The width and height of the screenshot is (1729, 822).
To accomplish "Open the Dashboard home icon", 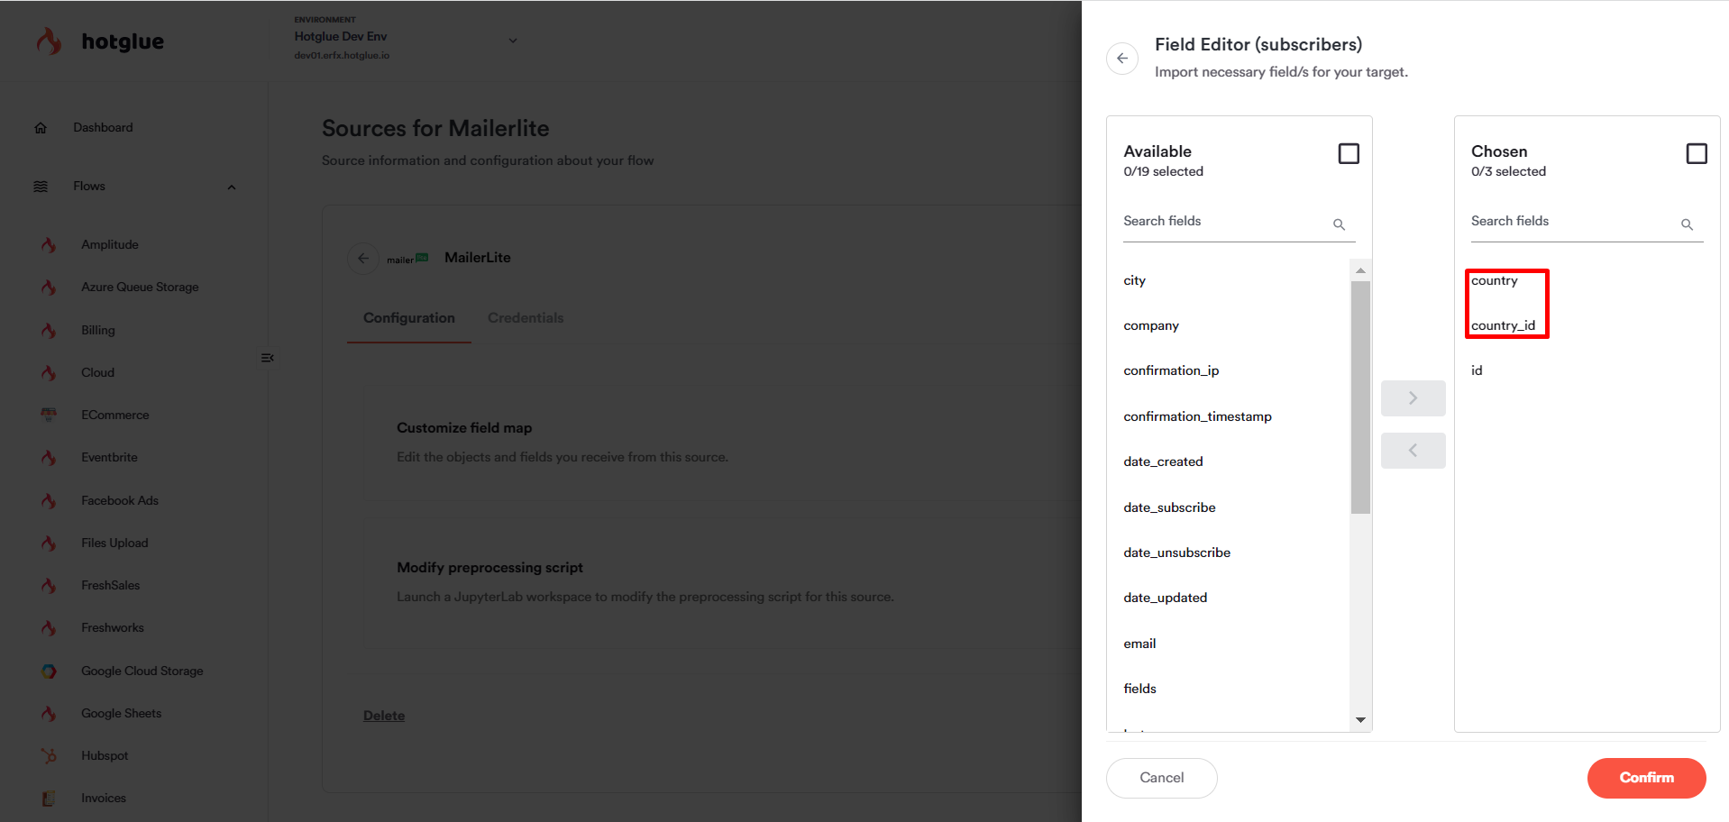I will coord(41,128).
